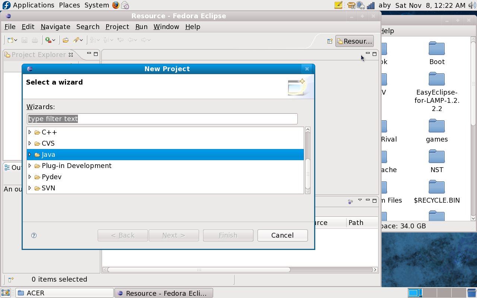Run the External Tools toolbar icon
This screenshot has height=298, width=477.
(48, 40)
